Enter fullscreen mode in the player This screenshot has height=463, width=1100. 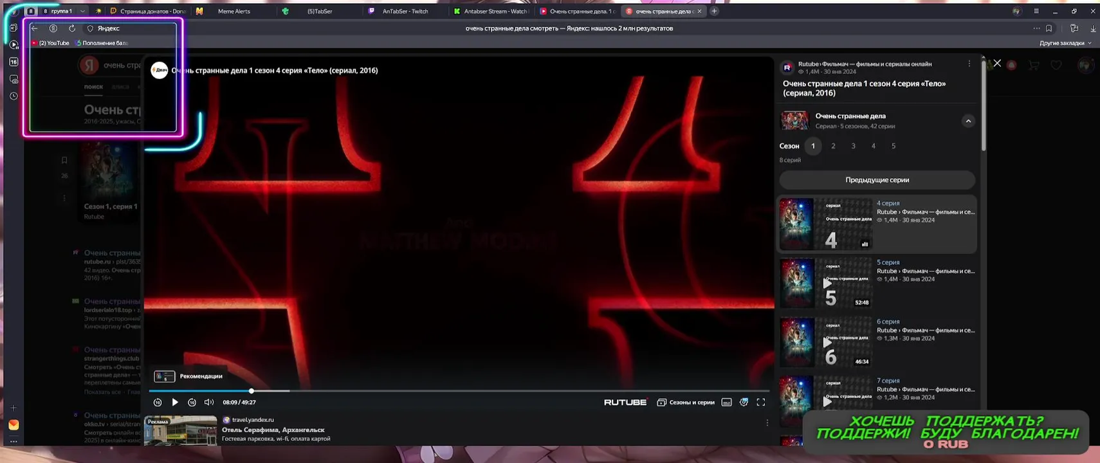click(761, 402)
